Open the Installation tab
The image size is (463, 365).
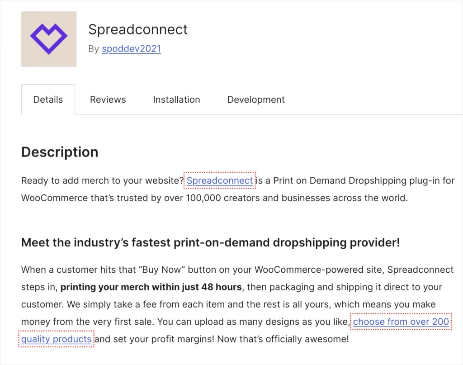click(176, 99)
